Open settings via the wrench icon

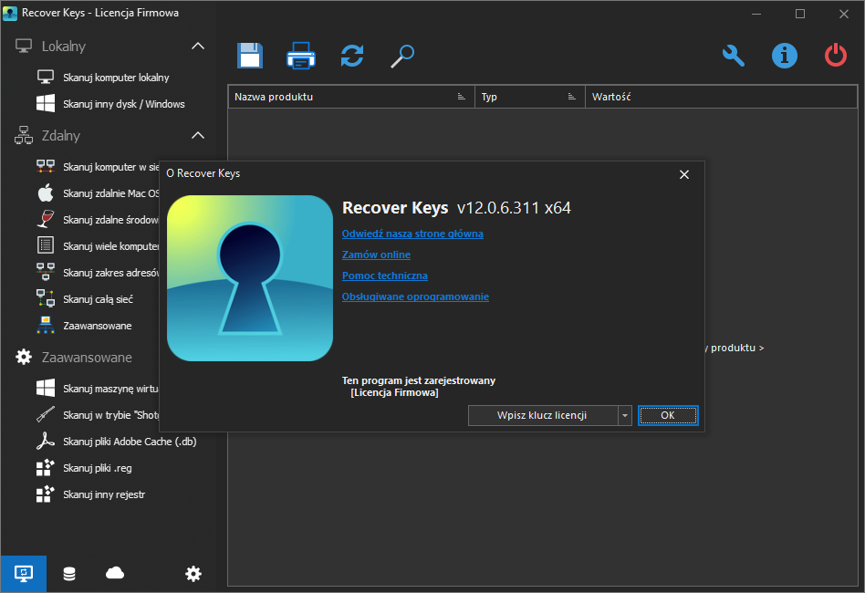(x=734, y=56)
